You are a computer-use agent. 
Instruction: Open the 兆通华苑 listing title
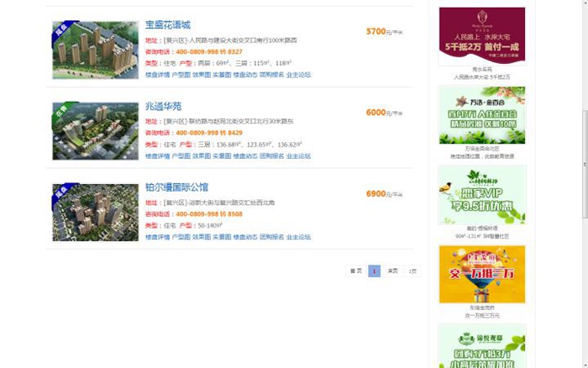[x=163, y=106]
